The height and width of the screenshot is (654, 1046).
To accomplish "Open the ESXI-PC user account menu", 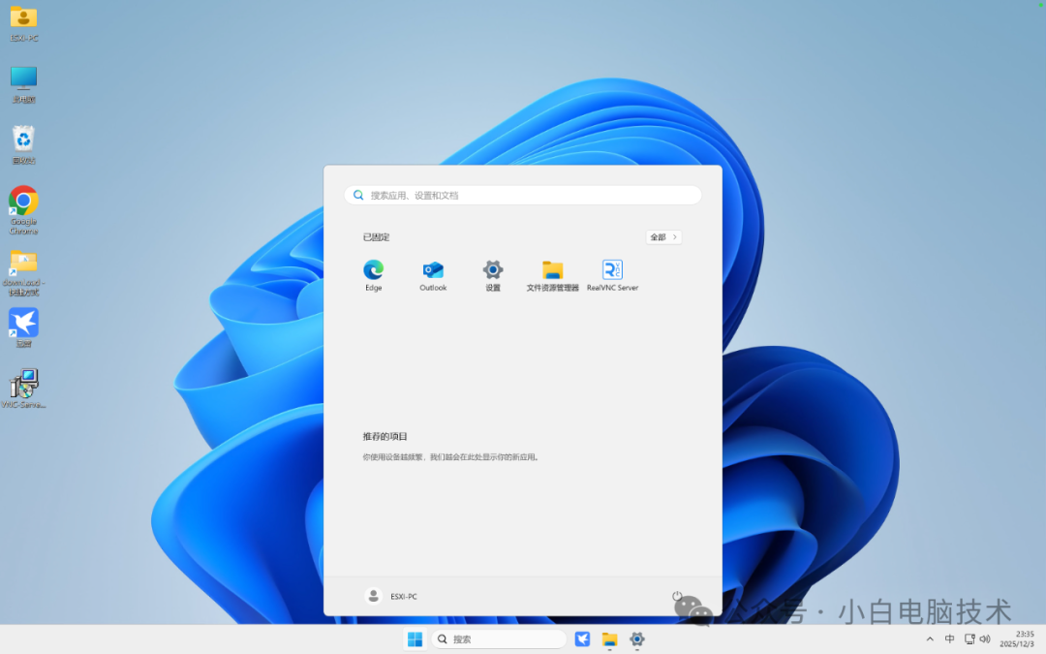I will [x=391, y=596].
